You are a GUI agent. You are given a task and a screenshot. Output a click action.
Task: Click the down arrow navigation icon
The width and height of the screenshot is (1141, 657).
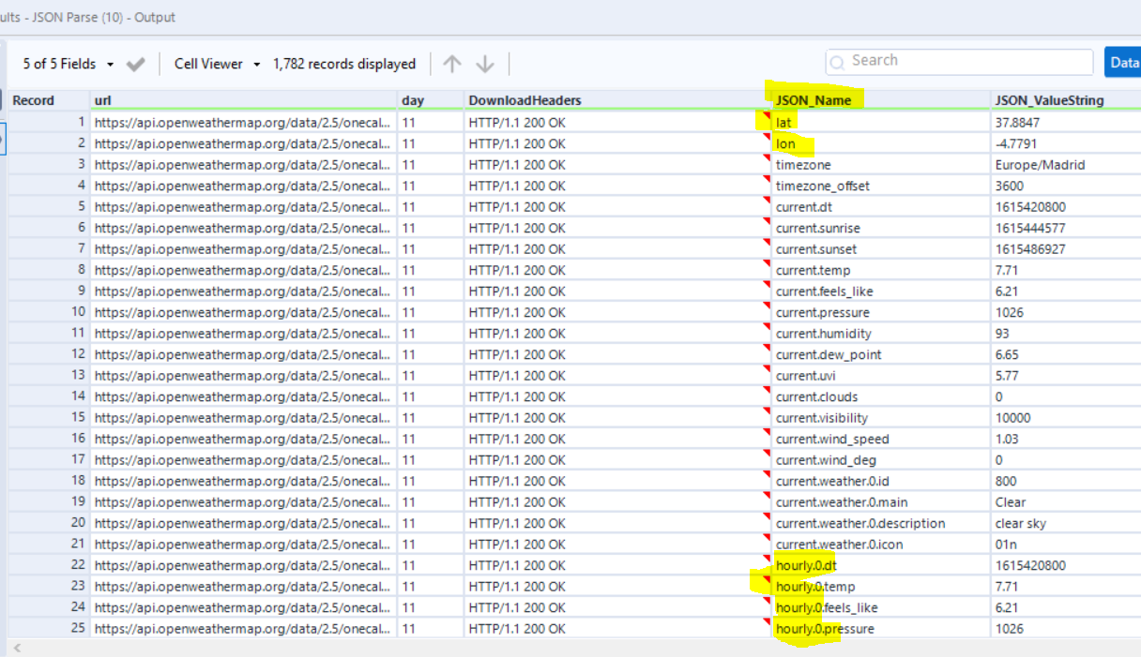pyautogui.click(x=485, y=64)
